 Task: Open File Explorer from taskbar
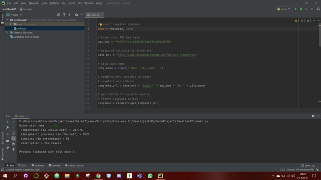point(67,176)
